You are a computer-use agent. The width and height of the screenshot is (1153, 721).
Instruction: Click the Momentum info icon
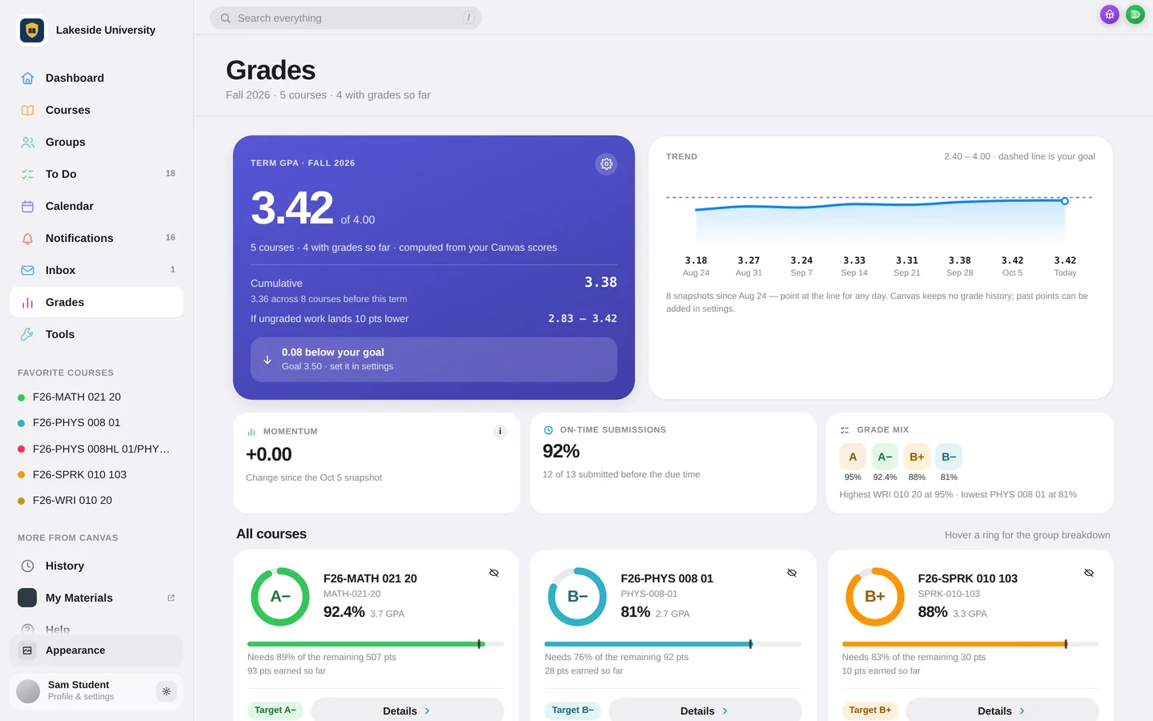(500, 432)
